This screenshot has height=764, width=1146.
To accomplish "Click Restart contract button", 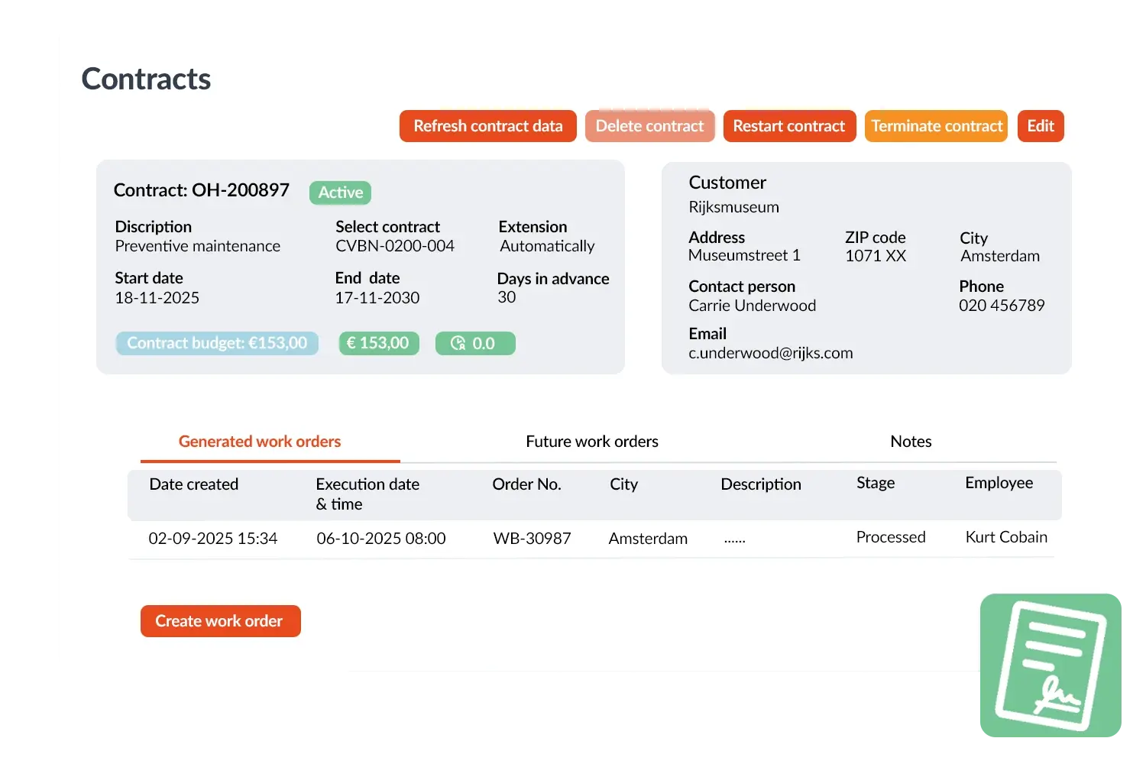I will [x=788, y=126].
